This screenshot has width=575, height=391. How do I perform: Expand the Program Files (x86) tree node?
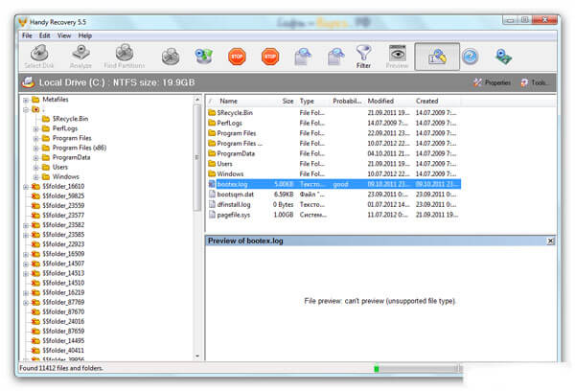click(36, 149)
